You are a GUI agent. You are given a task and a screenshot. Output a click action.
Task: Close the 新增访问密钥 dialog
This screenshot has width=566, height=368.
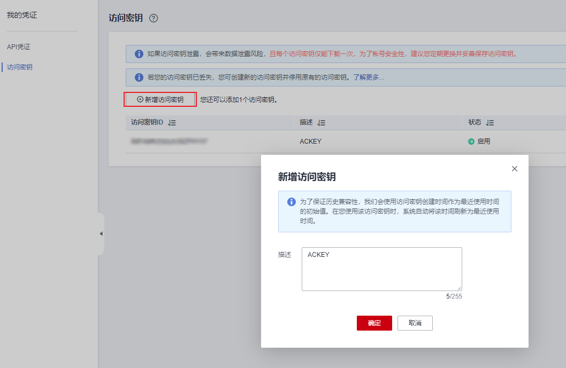point(515,168)
